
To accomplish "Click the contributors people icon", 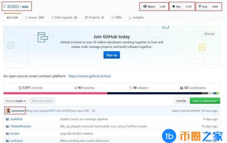I will pyautogui.click(x=182, y=88).
